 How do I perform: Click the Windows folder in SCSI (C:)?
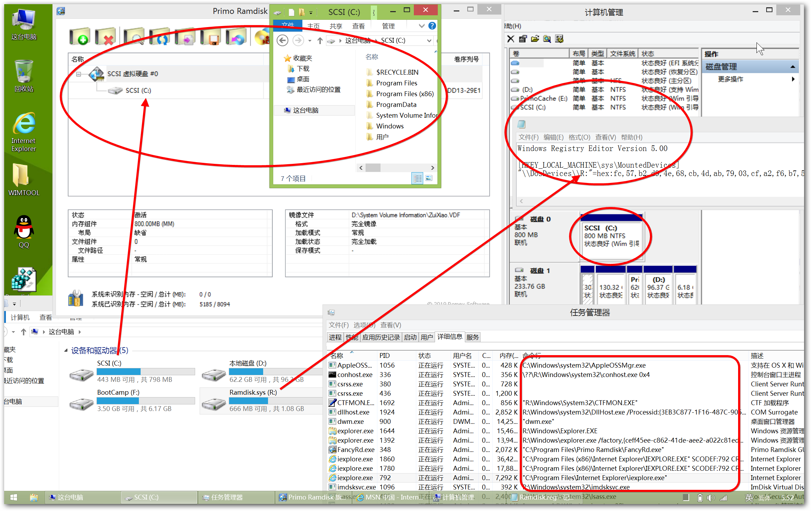coord(385,126)
